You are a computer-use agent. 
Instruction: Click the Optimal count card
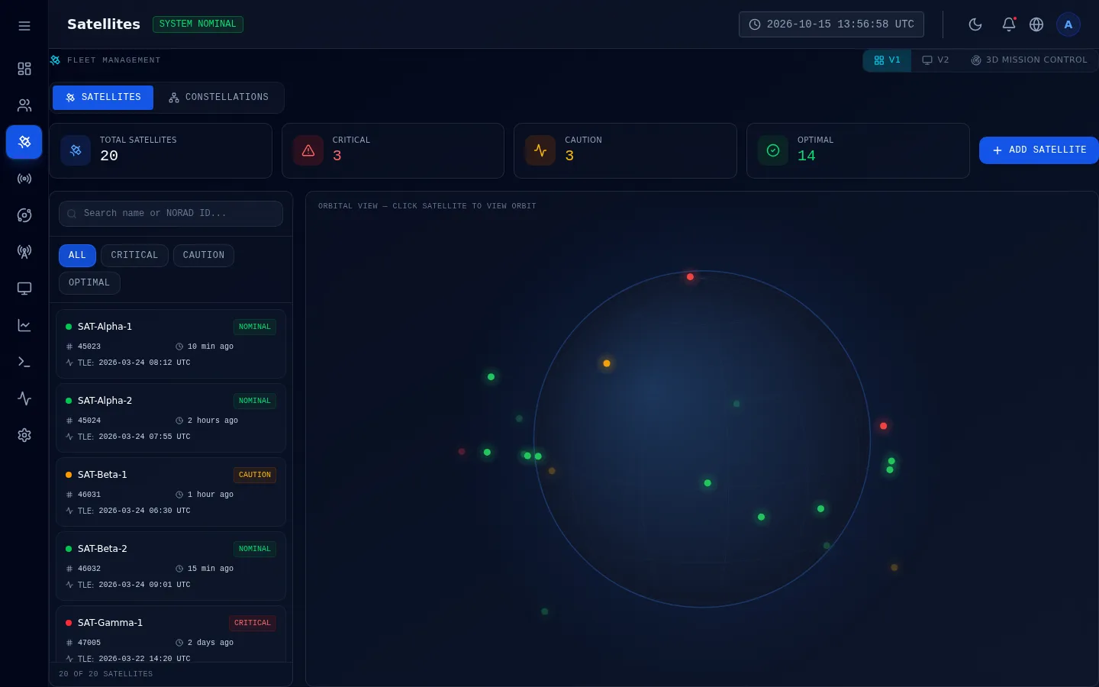[858, 150]
